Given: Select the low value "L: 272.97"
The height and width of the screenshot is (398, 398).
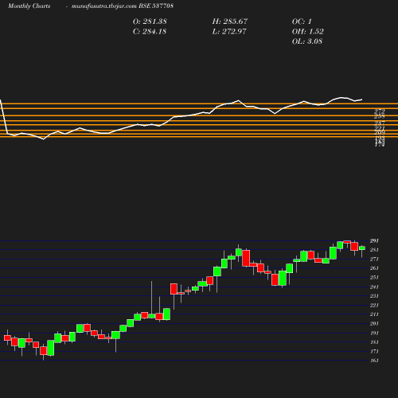Looking at the screenshot, I should tap(229, 32).
